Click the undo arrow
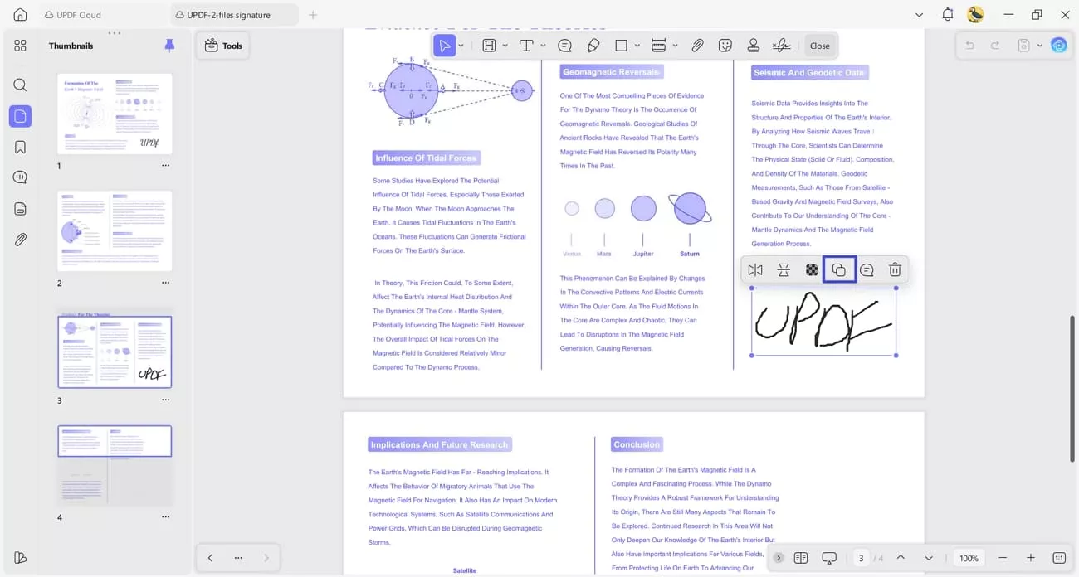 pyautogui.click(x=969, y=46)
